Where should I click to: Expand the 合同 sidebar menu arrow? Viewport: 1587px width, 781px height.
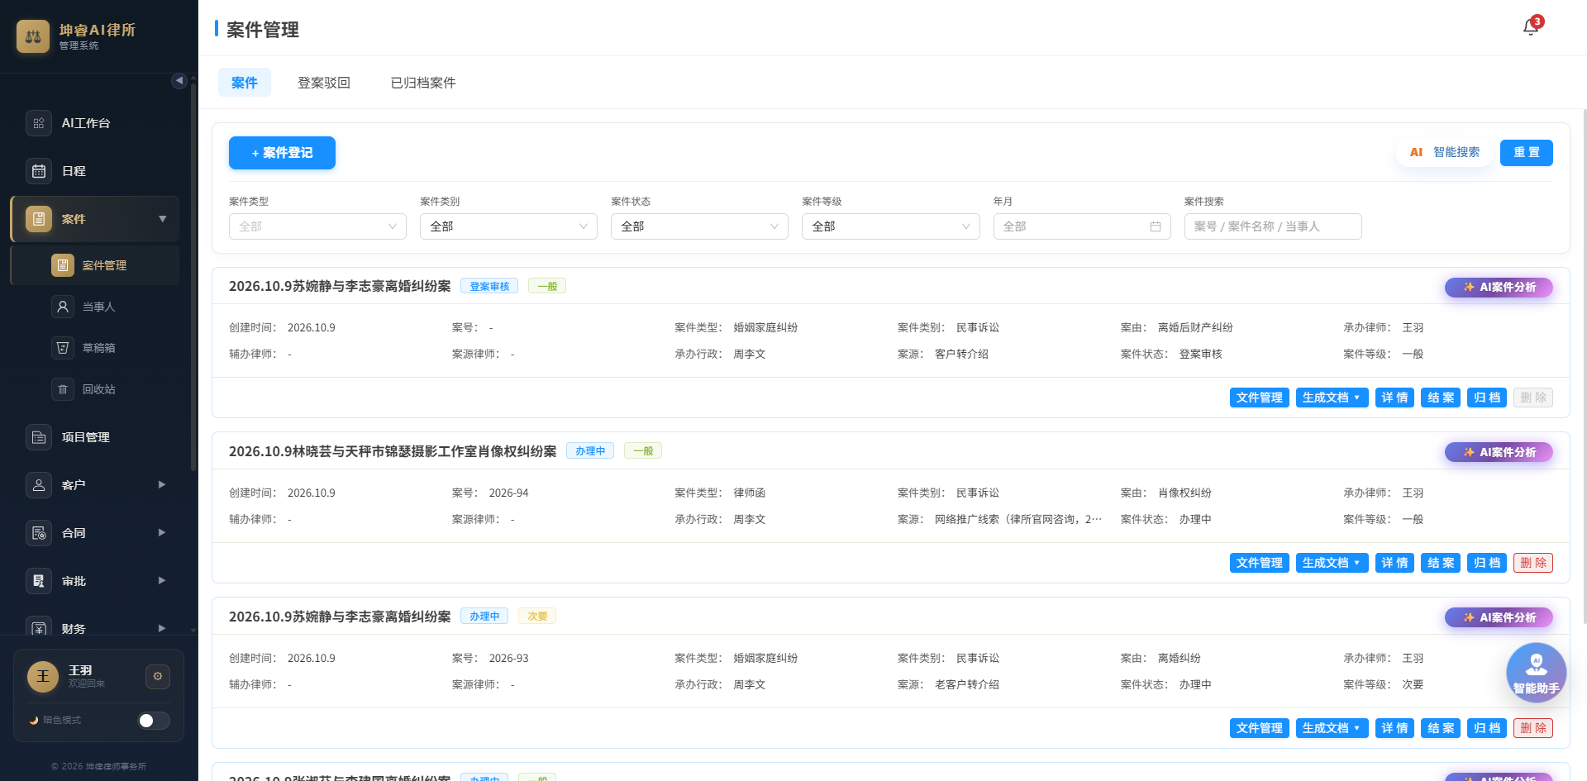click(162, 533)
